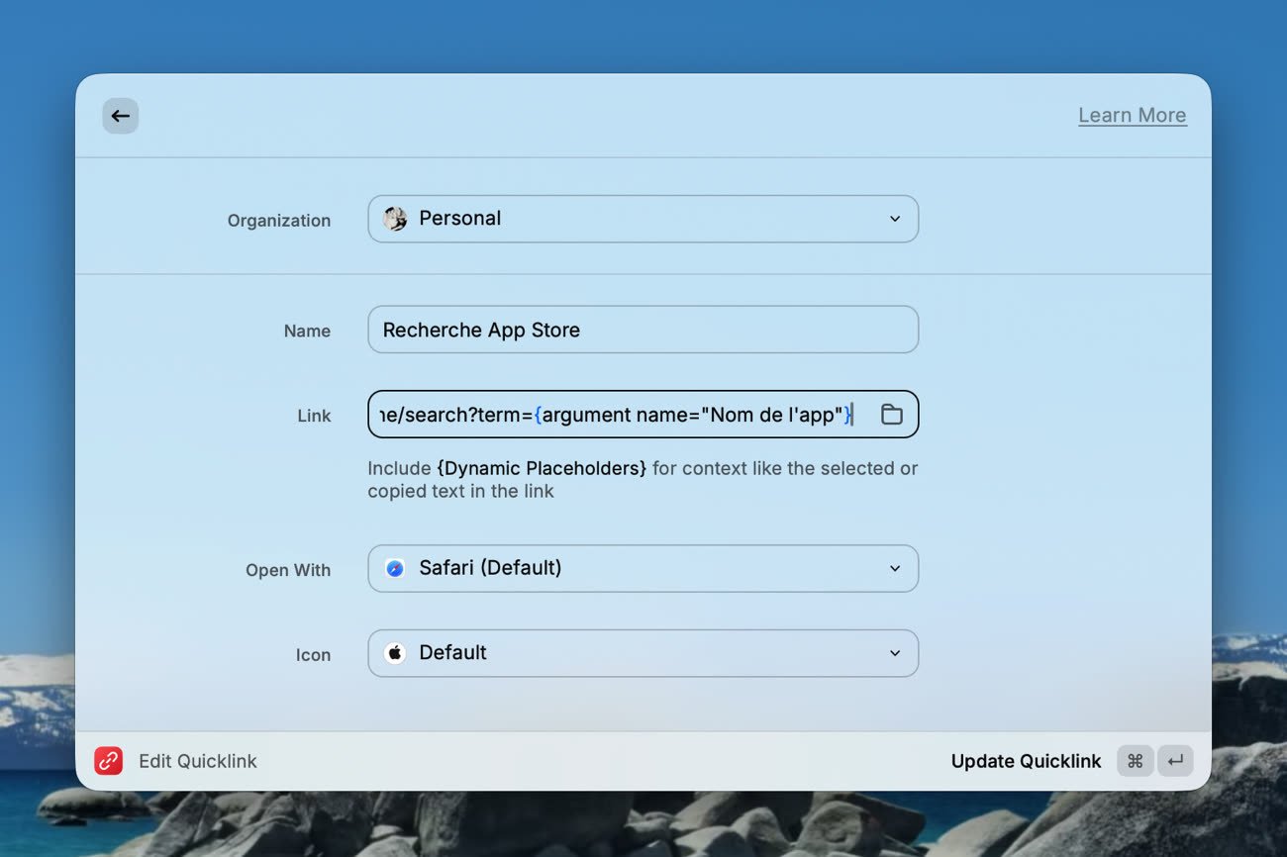The image size is (1287, 857).
Task: Click the Apple logo in the Icon field
Action: click(395, 653)
